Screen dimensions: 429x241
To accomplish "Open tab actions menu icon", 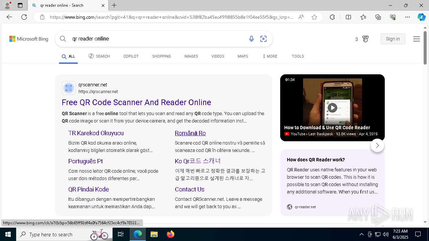I will click(x=20, y=5).
